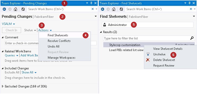Collapse the Related Work Items section
This screenshot has width=197, height=94.
point(3,51)
